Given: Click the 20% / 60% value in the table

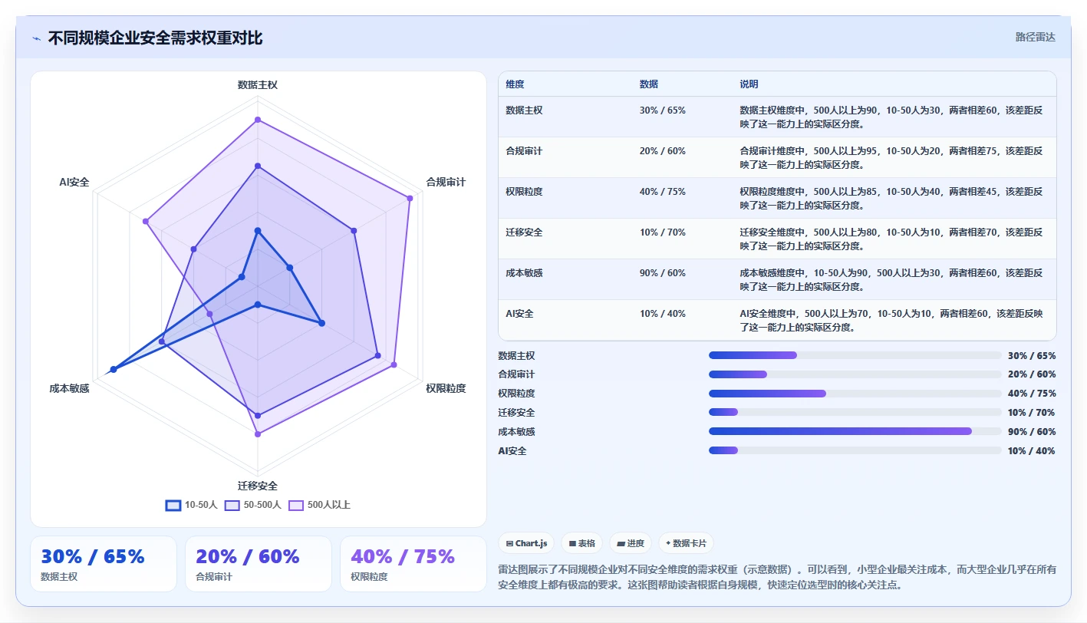Looking at the screenshot, I should 662,151.
